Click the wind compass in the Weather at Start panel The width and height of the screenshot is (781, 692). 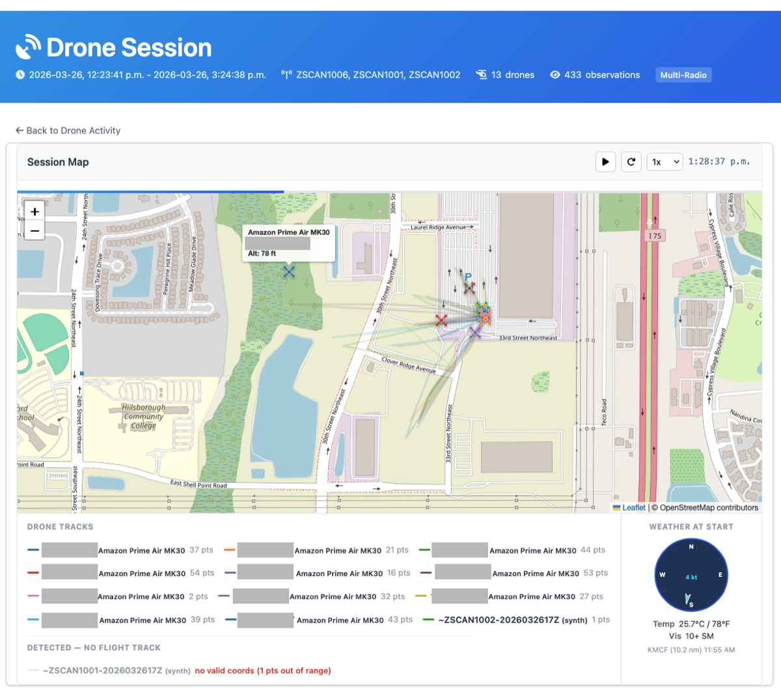[691, 575]
